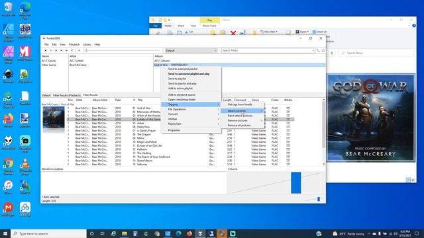Skip to next track in foobar2000 toolbar
This screenshot has height=238, width=424.
(66, 50)
